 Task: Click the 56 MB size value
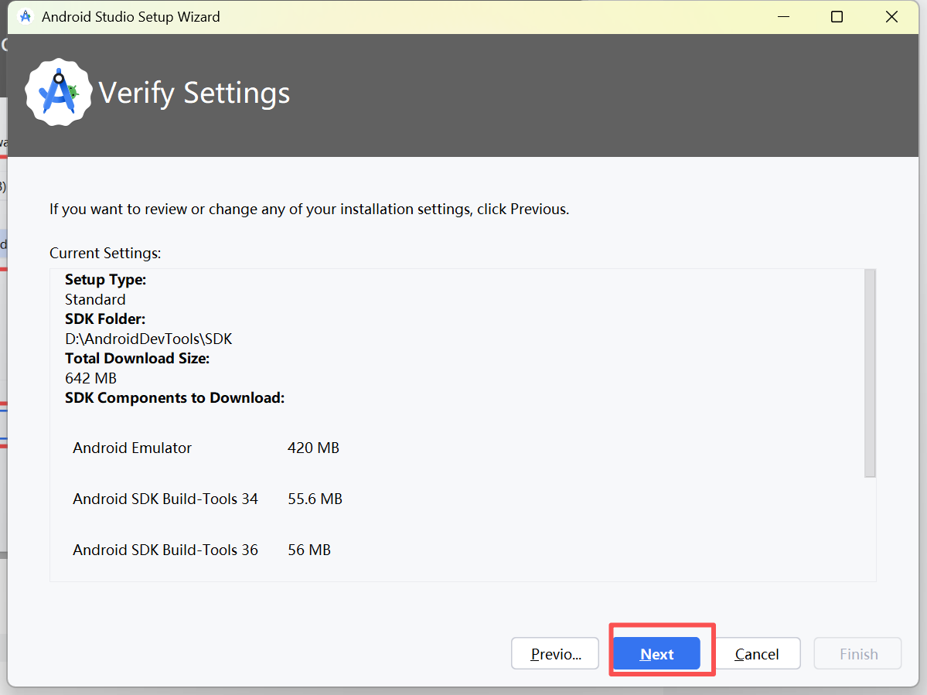(x=309, y=550)
